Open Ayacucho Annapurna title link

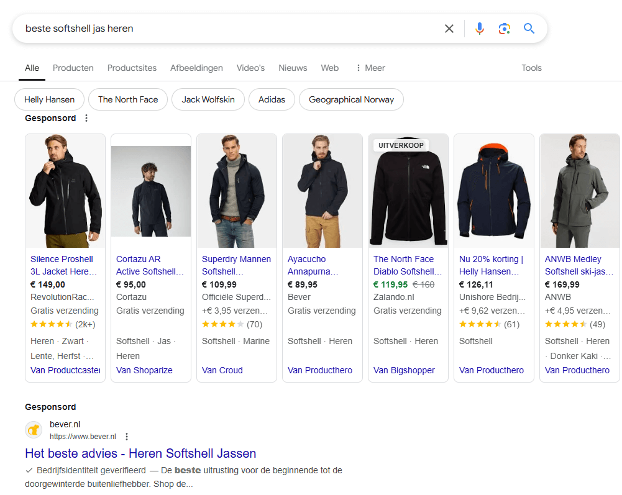tap(313, 265)
